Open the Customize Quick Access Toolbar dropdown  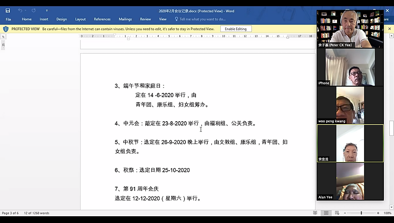click(x=47, y=11)
